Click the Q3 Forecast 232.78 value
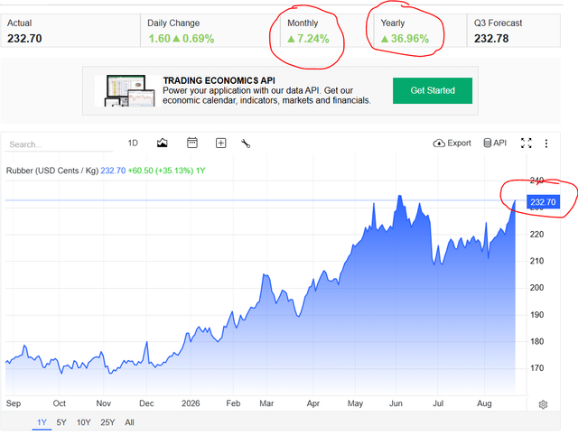This screenshot has height=435, width=578. pos(491,38)
